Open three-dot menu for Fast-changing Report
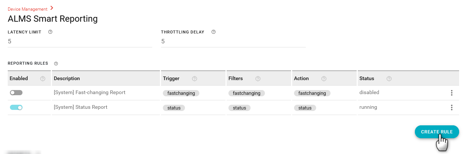Screen dimensions: 465x154 click(451, 93)
